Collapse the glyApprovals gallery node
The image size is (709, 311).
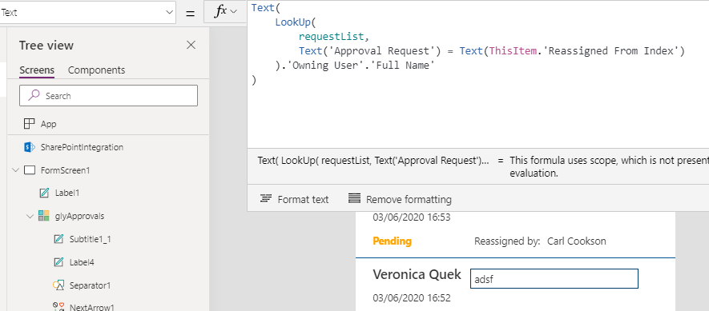tap(30, 216)
